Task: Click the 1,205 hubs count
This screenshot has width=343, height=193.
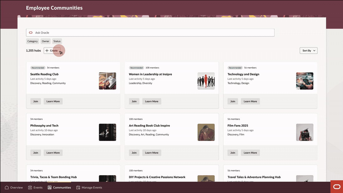Action: click(33, 51)
